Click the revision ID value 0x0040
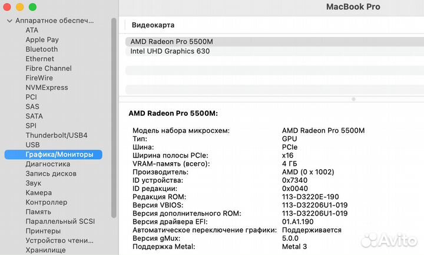 295,189
